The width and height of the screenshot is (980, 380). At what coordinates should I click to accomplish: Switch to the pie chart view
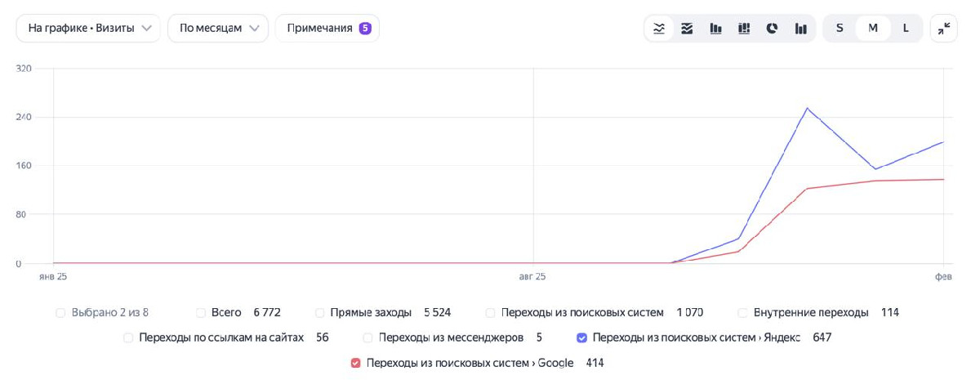pyautogui.click(x=772, y=28)
